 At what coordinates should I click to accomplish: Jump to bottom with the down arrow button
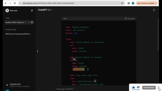[x=95, y=81]
